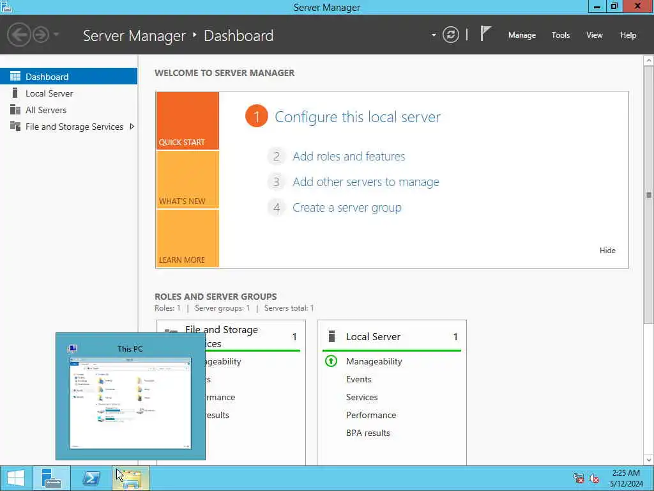Image resolution: width=654 pixels, height=491 pixels.
Task: Open the Help menu
Action: [x=628, y=35]
